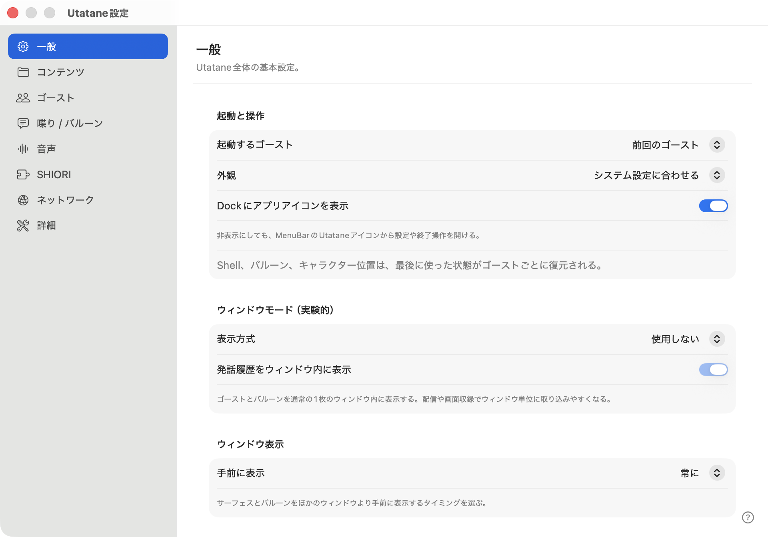The image size is (768, 537).
Task: Close the Utatane 設定 window with red button
Action: tap(13, 13)
